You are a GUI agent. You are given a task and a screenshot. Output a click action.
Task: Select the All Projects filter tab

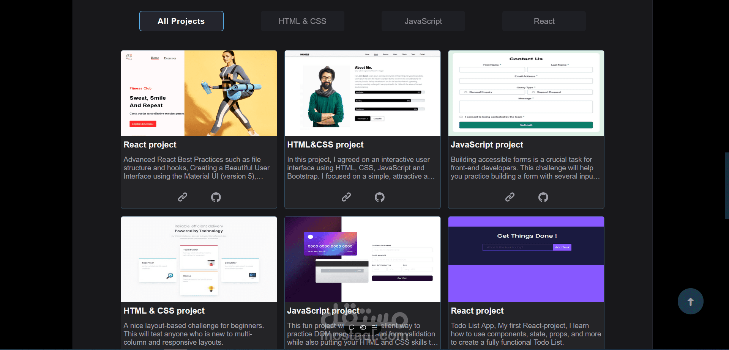click(x=181, y=21)
